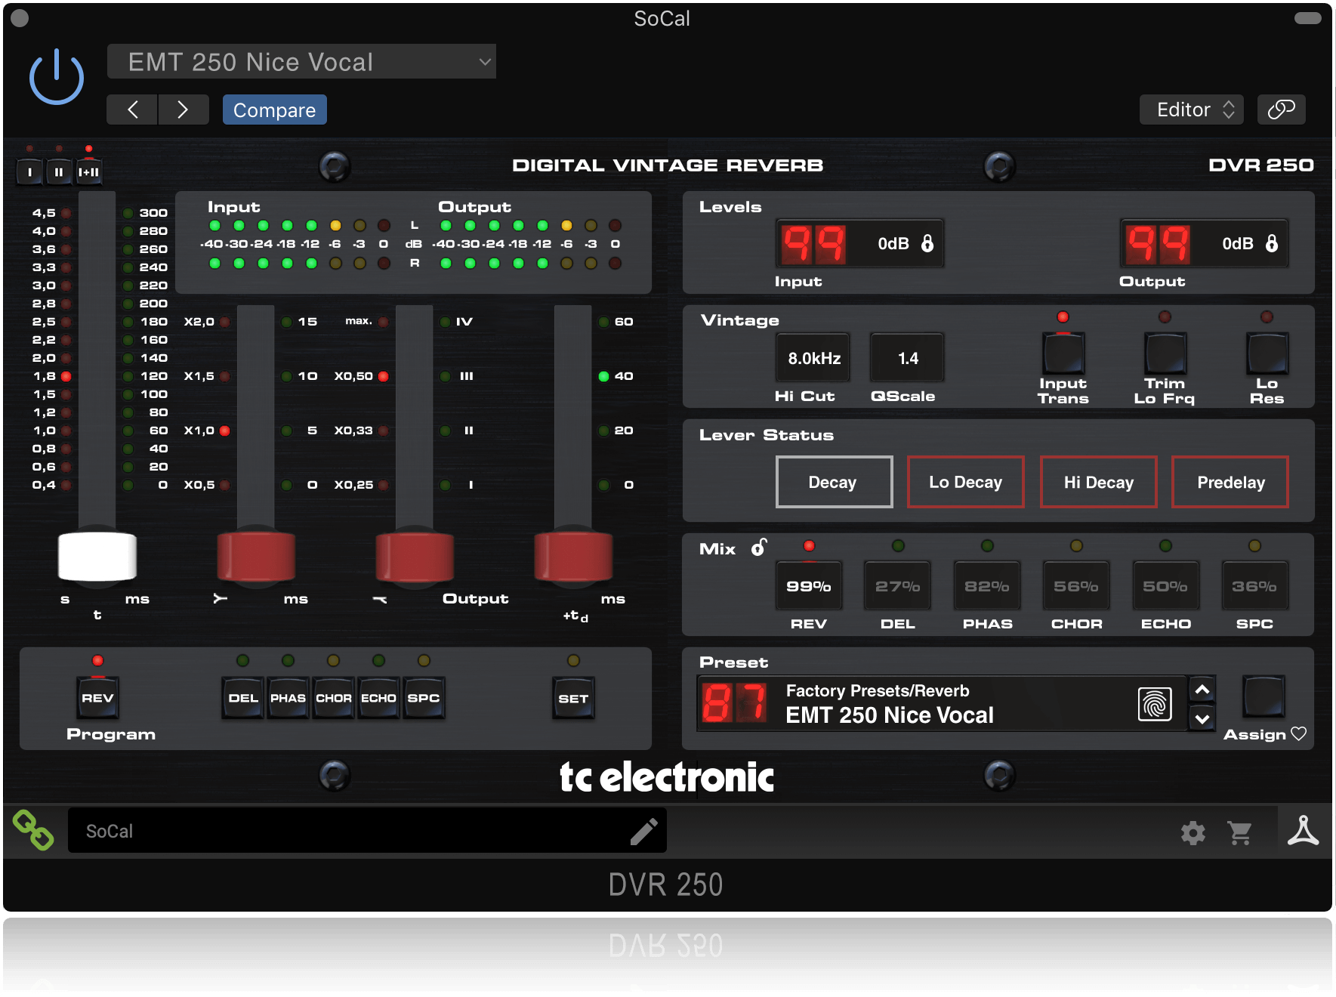Click the pencil icon to rename SoCal
Screen dimensions: 1336x997
(645, 831)
